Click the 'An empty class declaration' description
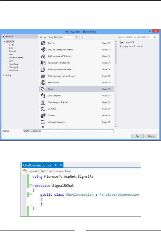Image resolution: width=161 pixels, height=232 pixels. pyautogui.click(x=131, y=46)
